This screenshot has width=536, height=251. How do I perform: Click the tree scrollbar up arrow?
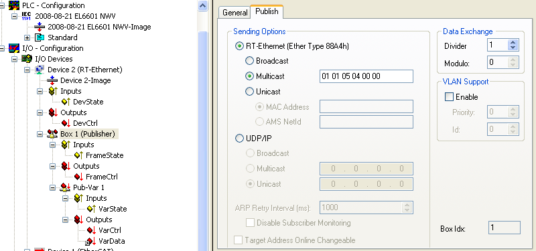point(203,6)
